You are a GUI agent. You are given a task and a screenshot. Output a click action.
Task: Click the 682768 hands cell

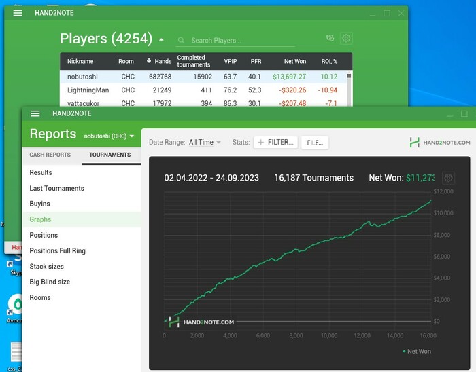coord(160,77)
